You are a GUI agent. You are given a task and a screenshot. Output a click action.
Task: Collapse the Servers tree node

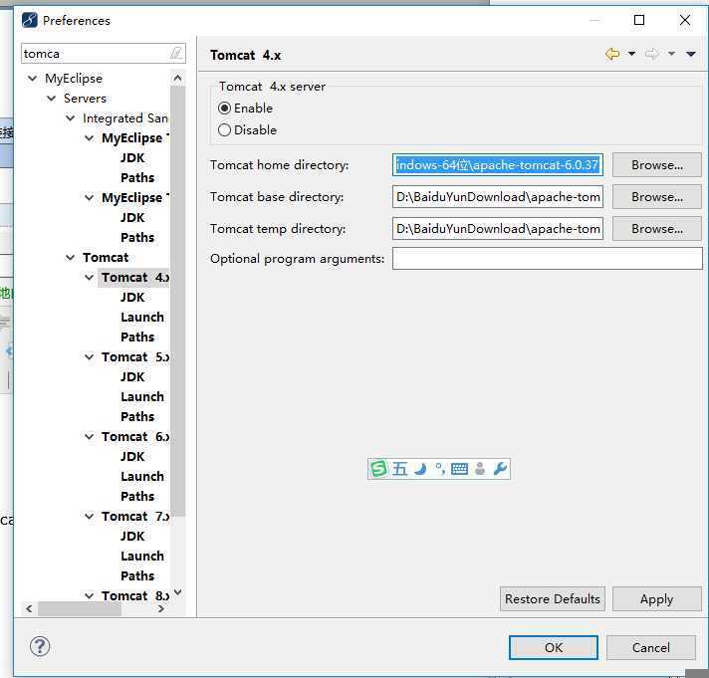51,99
